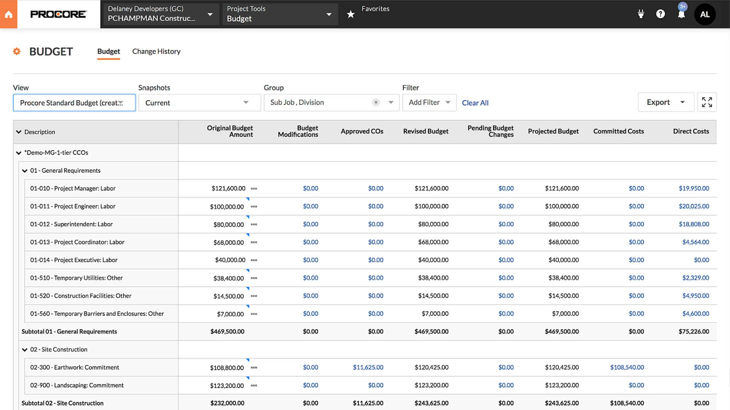Remove the Sub Job, Division grouping via x
This screenshot has height=410, width=730.
pos(376,102)
